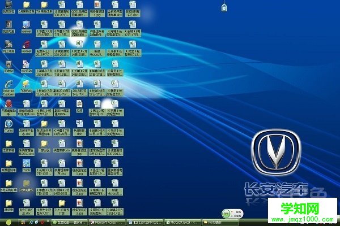Image resolution: width=340 pixels, height=226 pixels.
Task: Launch the iTools shortcut
Action: (x=27, y=166)
